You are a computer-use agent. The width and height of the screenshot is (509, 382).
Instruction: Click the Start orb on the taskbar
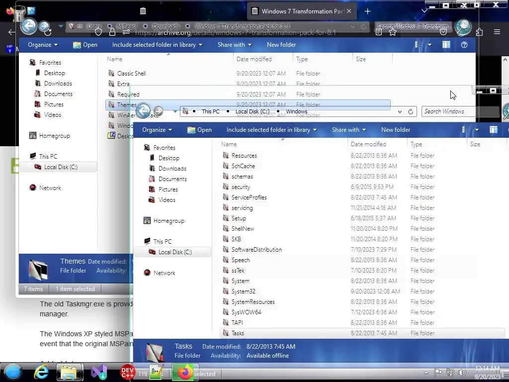tap(13, 372)
